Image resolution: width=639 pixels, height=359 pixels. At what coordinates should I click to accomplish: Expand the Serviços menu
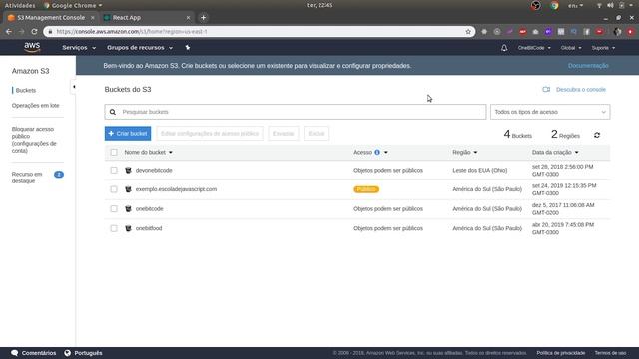tap(79, 48)
